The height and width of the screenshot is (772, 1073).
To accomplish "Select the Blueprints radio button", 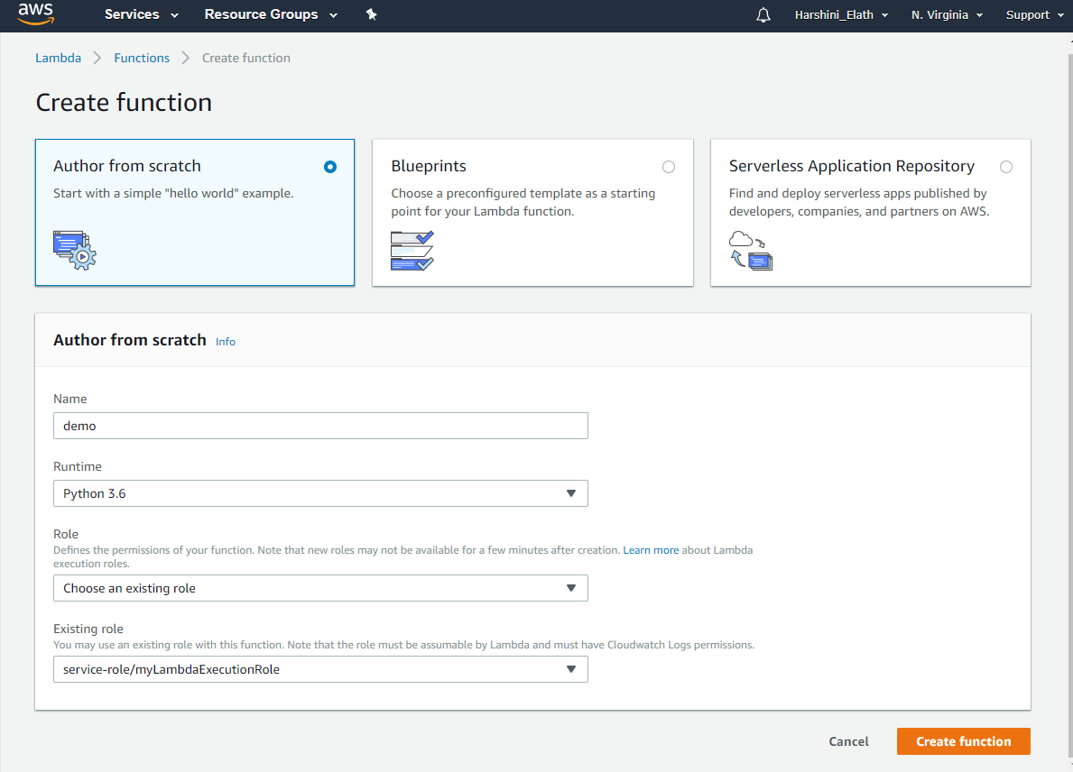I will (668, 167).
